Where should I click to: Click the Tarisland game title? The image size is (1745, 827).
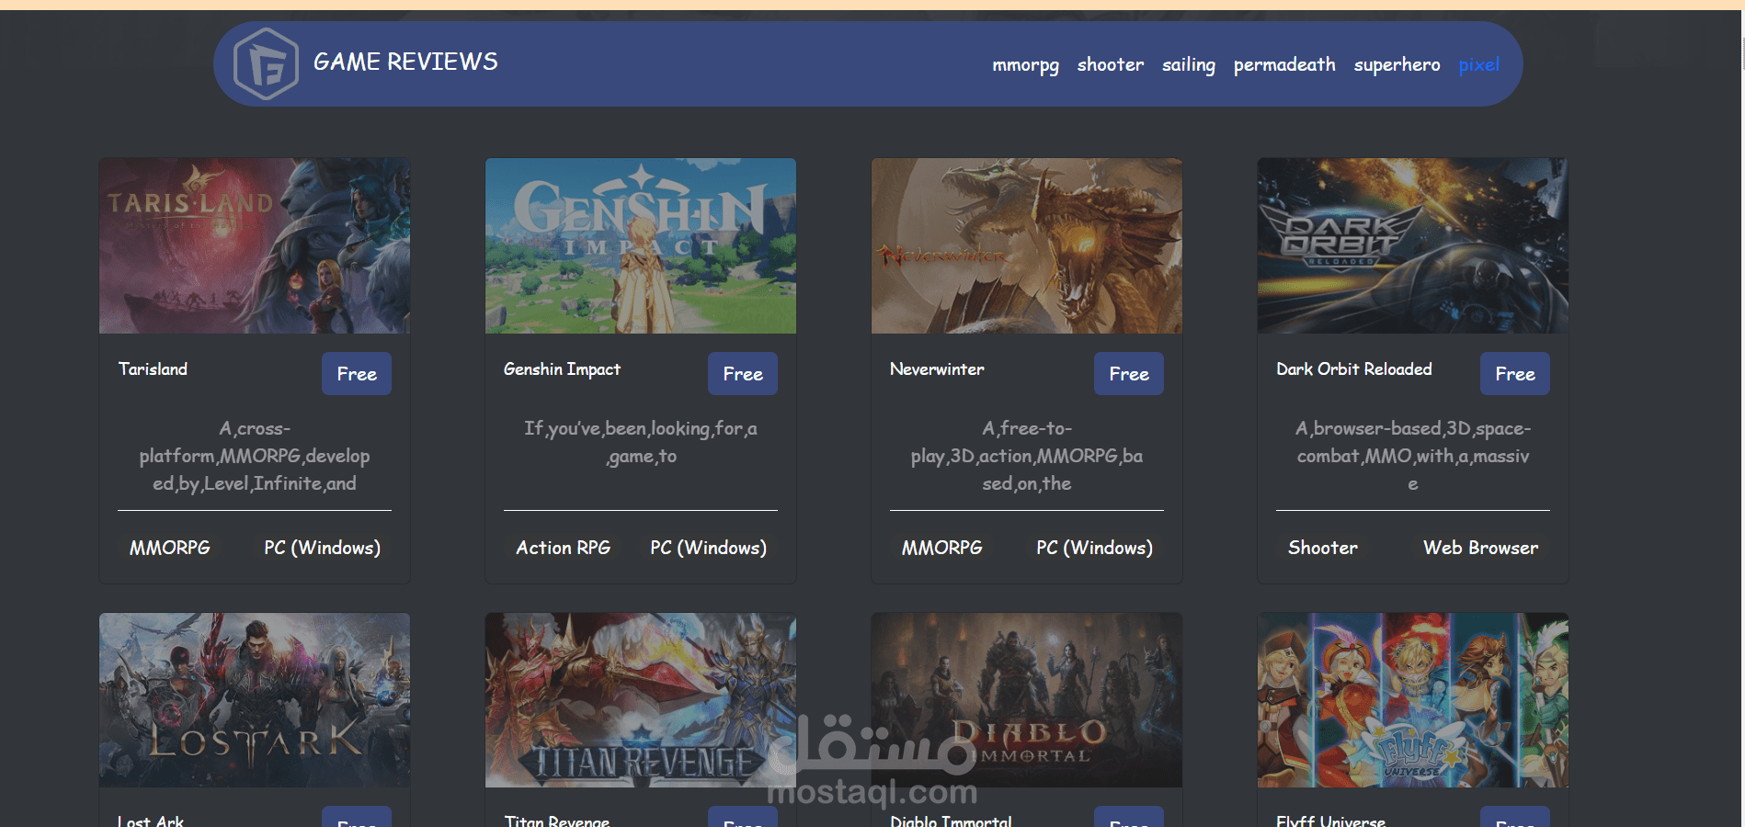(153, 368)
